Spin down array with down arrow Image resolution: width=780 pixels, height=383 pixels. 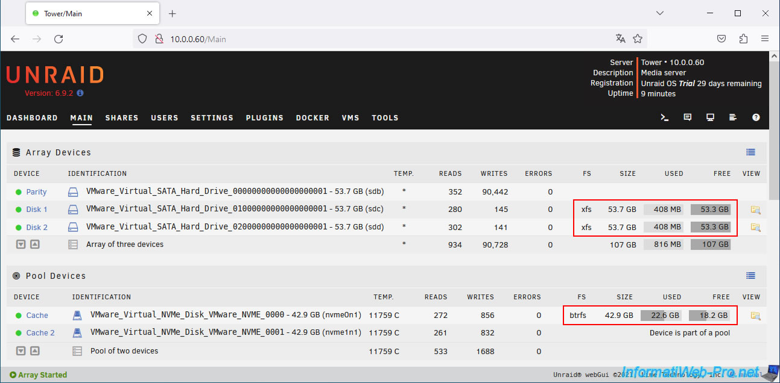[21, 244]
